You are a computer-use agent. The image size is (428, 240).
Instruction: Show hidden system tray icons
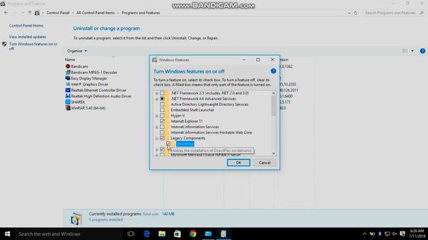(364, 234)
